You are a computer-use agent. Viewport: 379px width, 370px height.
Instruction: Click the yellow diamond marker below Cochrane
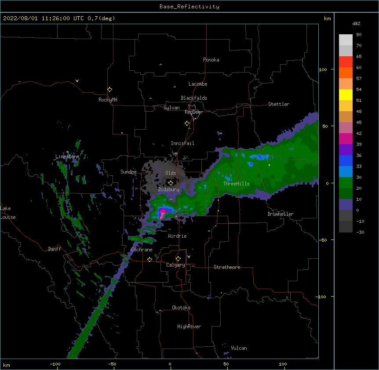pyautogui.click(x=149, y=259)
